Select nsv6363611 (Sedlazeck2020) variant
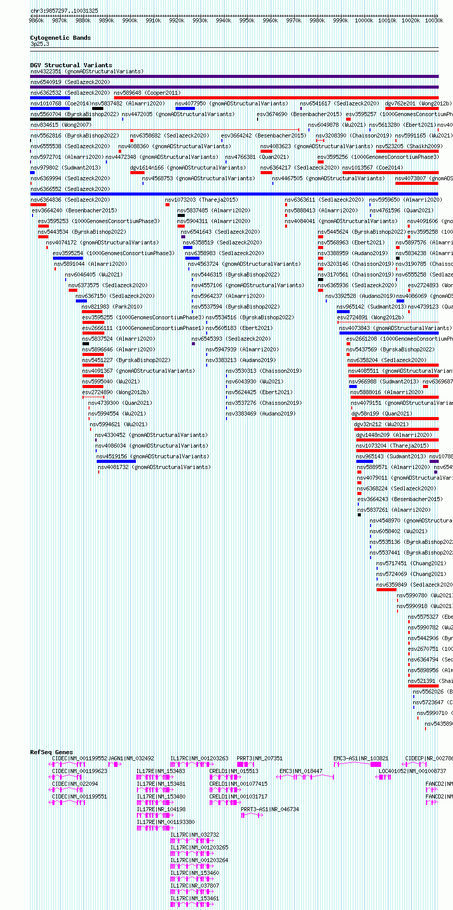Image resolution: width=453 pixels, height=910 pixels. coord(324,200)
